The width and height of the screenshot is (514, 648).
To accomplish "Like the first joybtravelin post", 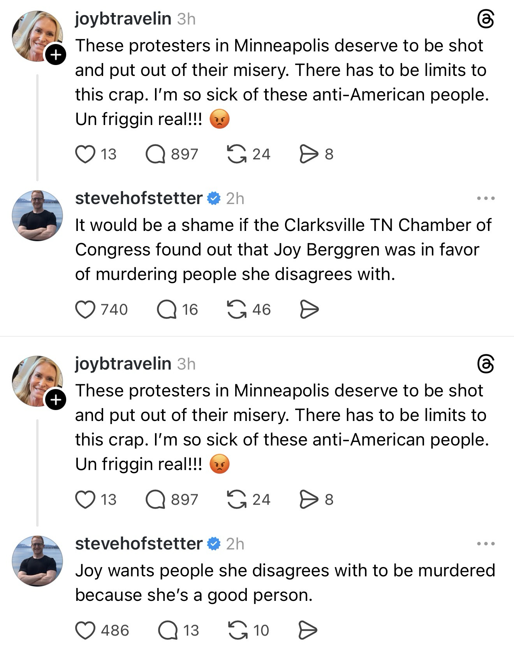I will 85,154.
